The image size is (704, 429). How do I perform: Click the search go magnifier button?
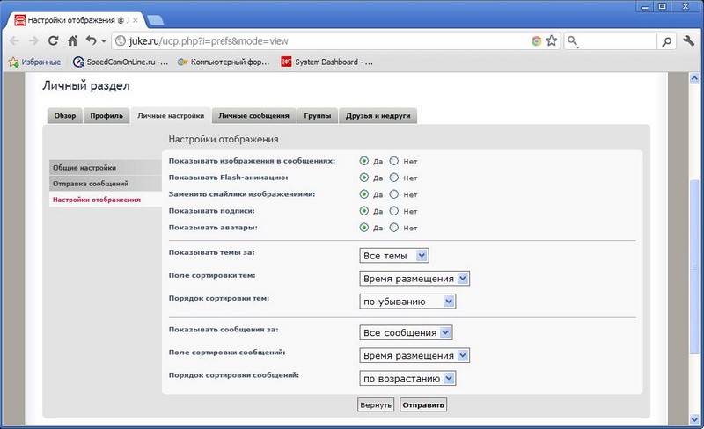point(667,41)
